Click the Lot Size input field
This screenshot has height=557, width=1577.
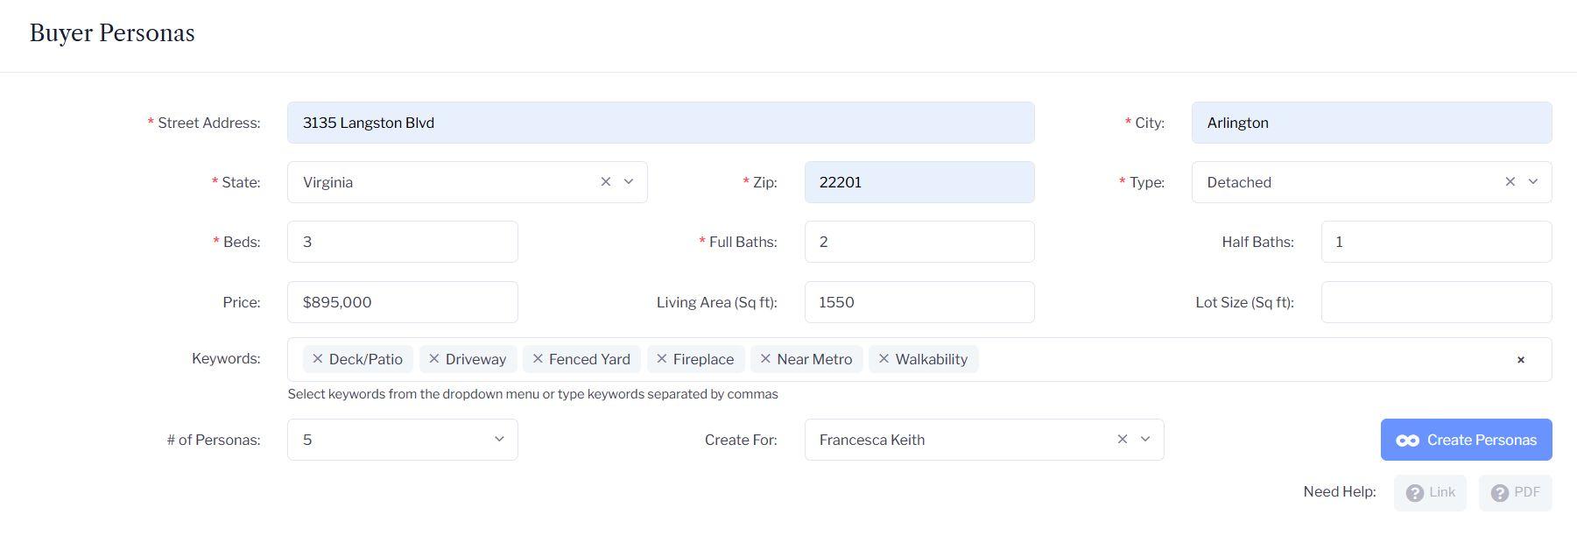pyautogui.click(x=1436, y=302)
